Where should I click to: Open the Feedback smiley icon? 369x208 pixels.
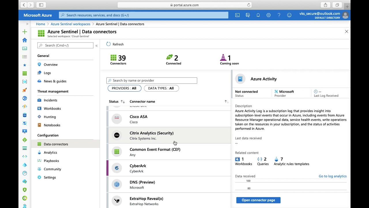pyautogui.click(x=289, y=15)
